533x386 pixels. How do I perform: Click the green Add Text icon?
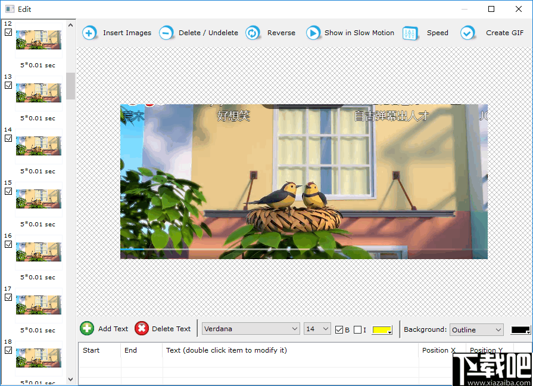pyautogui.click(x=87, y=328)
